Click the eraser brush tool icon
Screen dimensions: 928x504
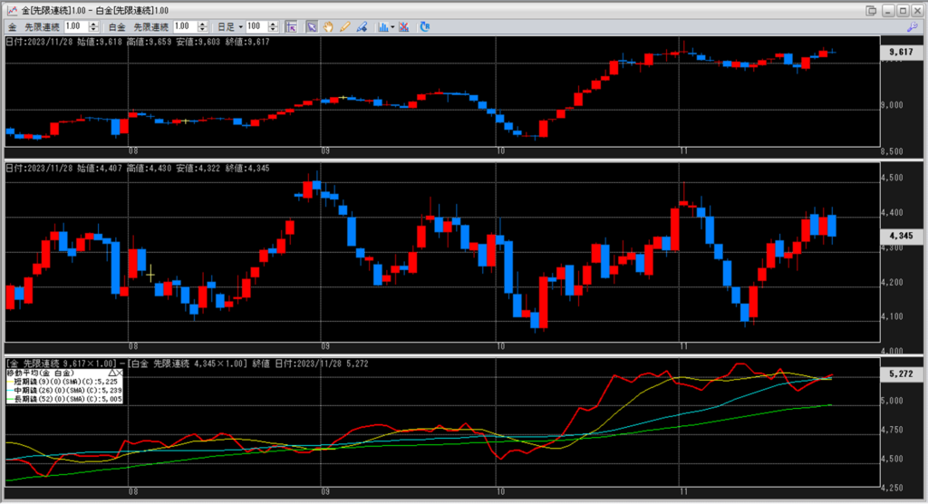(360, 27)
